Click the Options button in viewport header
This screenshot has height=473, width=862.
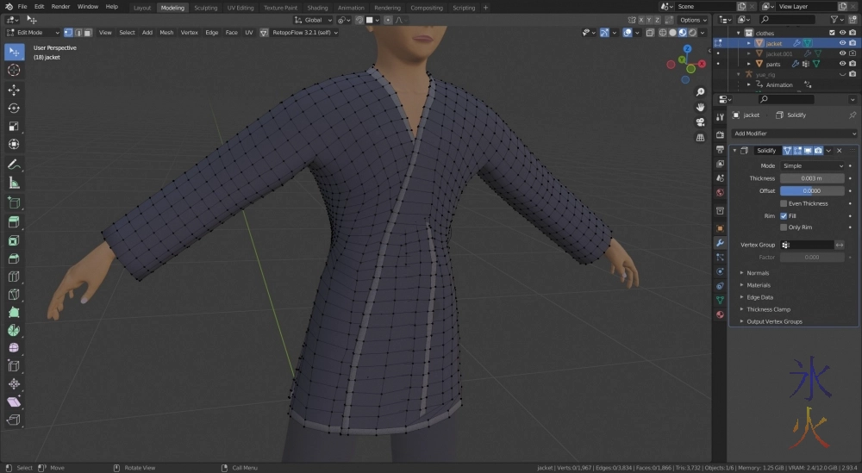point(691,20)
